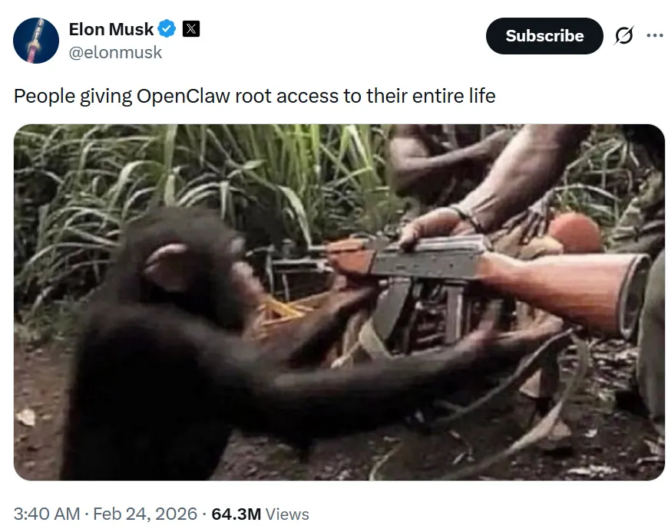This screenshot has width=668, height=529.
Task: Click the blue verified checkmark badge
Action: pyautogui.click(x=167, y=29)
